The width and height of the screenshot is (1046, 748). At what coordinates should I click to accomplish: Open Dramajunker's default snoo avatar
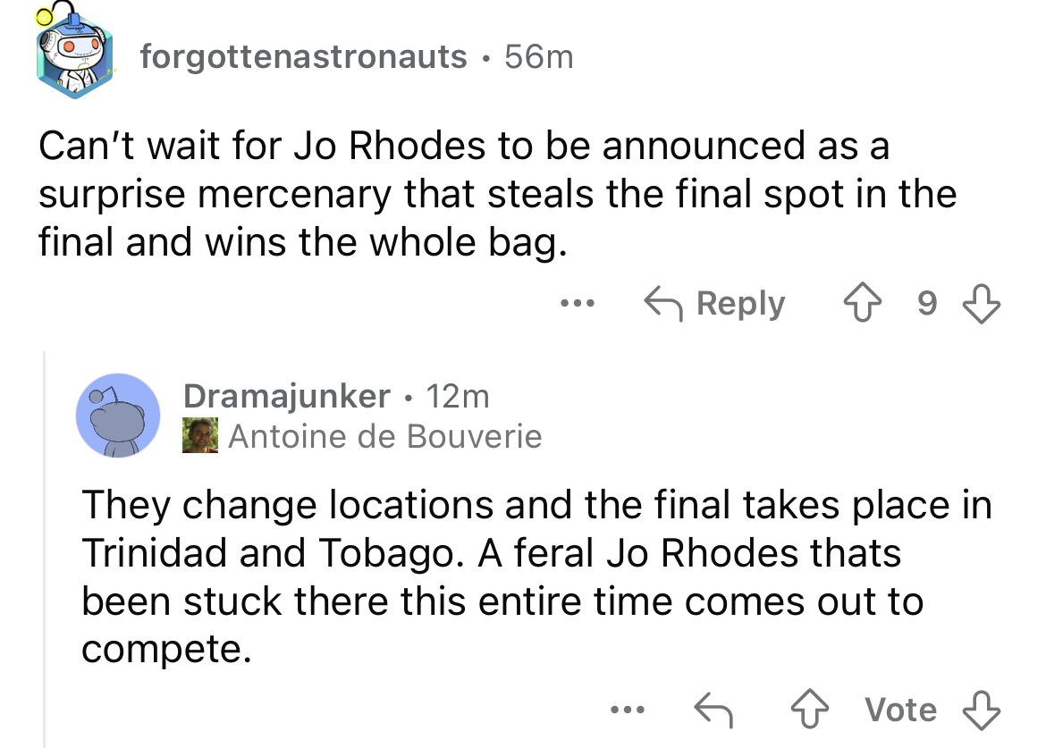click(117, 415)
